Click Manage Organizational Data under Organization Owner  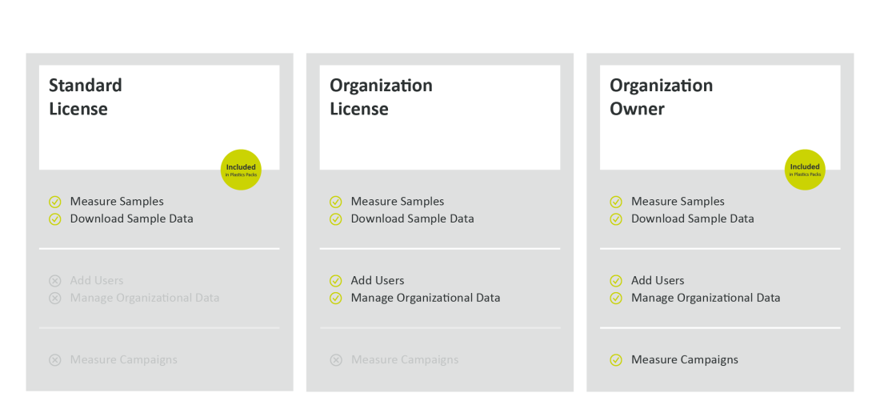(706, 298)
